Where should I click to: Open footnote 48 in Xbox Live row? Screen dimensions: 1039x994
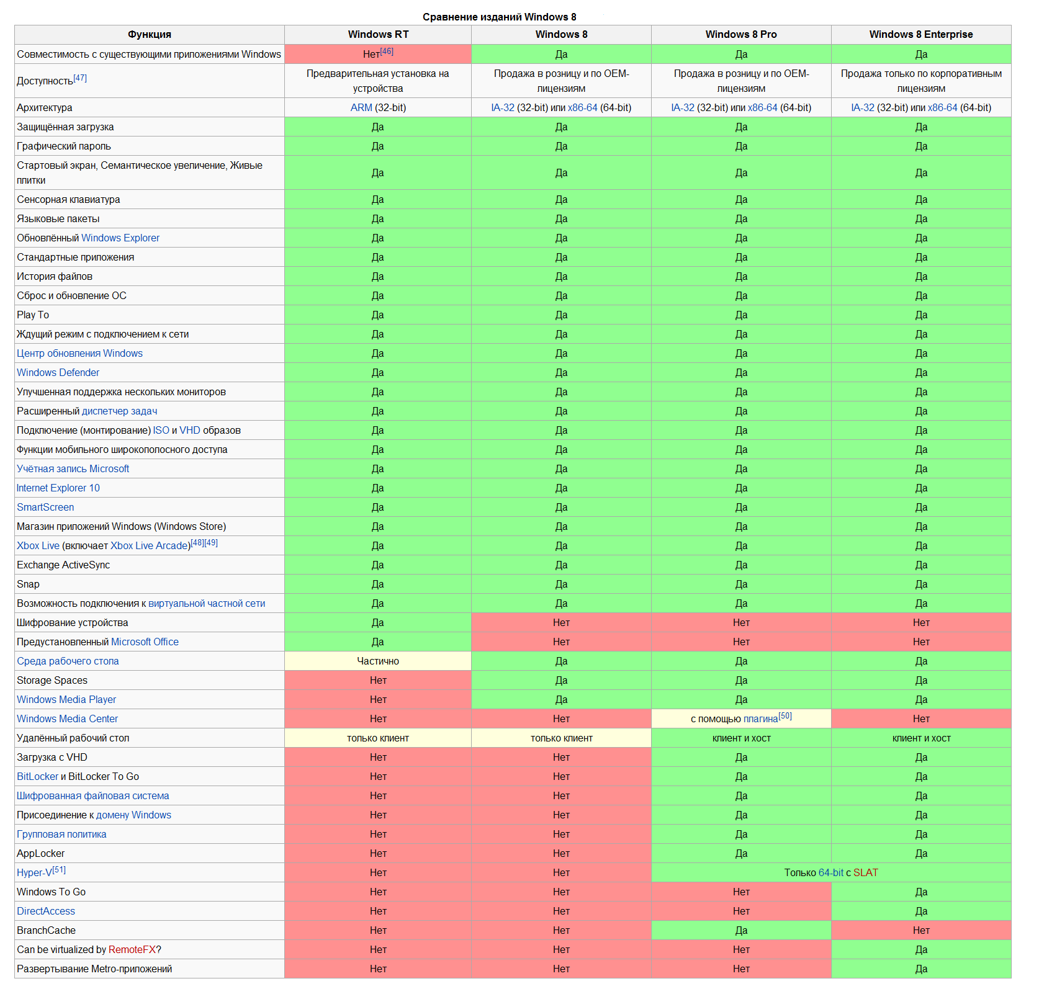[x=197, y=543]
